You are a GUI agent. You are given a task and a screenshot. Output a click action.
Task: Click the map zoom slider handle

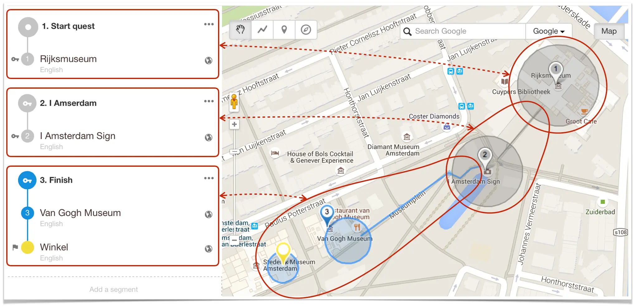pyautogui.click(x=234, y=152)
